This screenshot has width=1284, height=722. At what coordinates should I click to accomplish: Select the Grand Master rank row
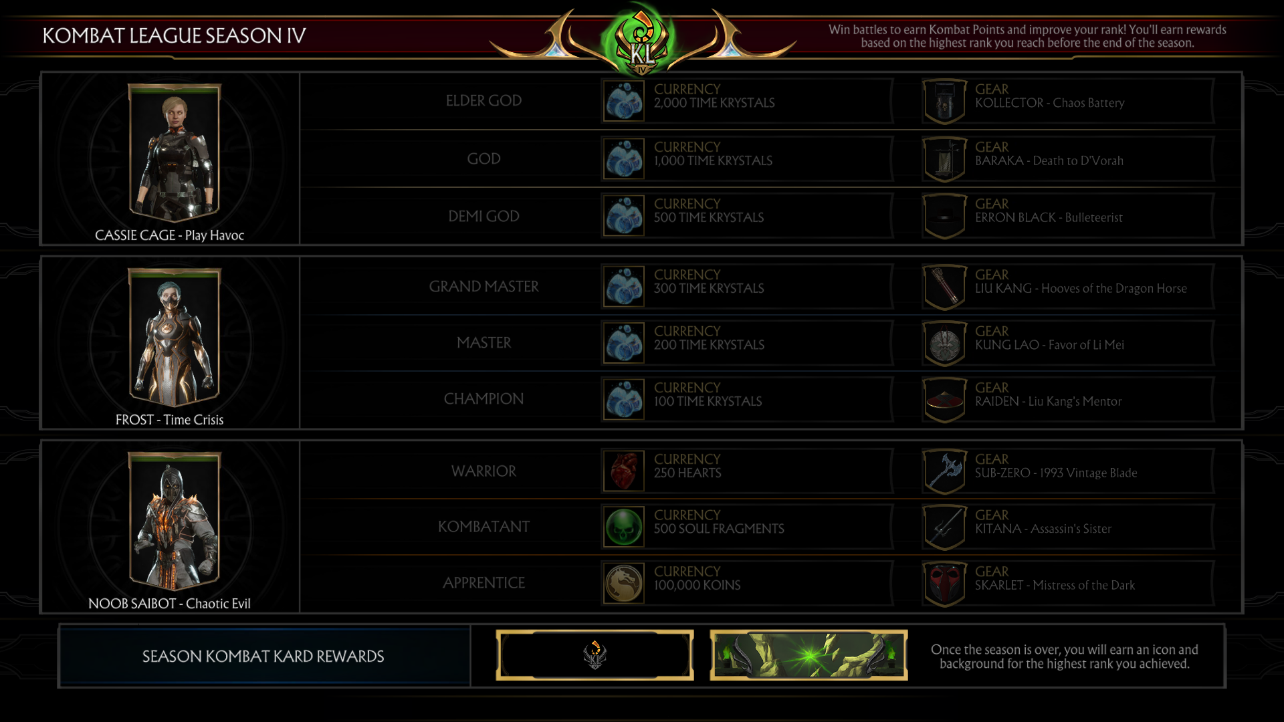tap(771, 287)
